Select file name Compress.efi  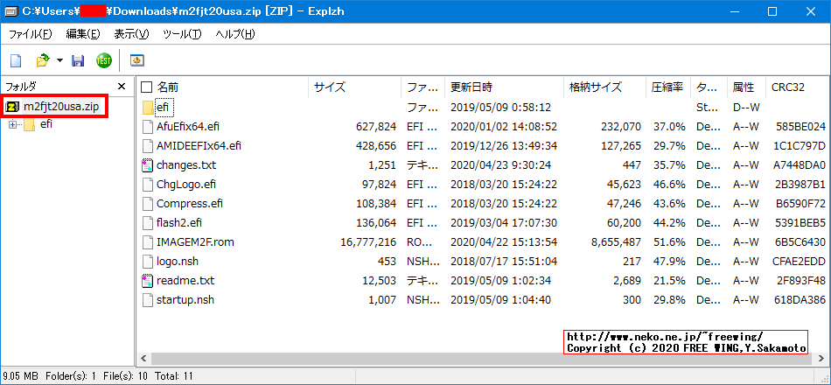coord(190,204)
